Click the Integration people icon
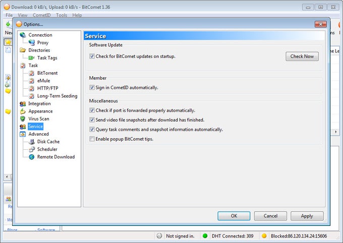 point(23,104)
